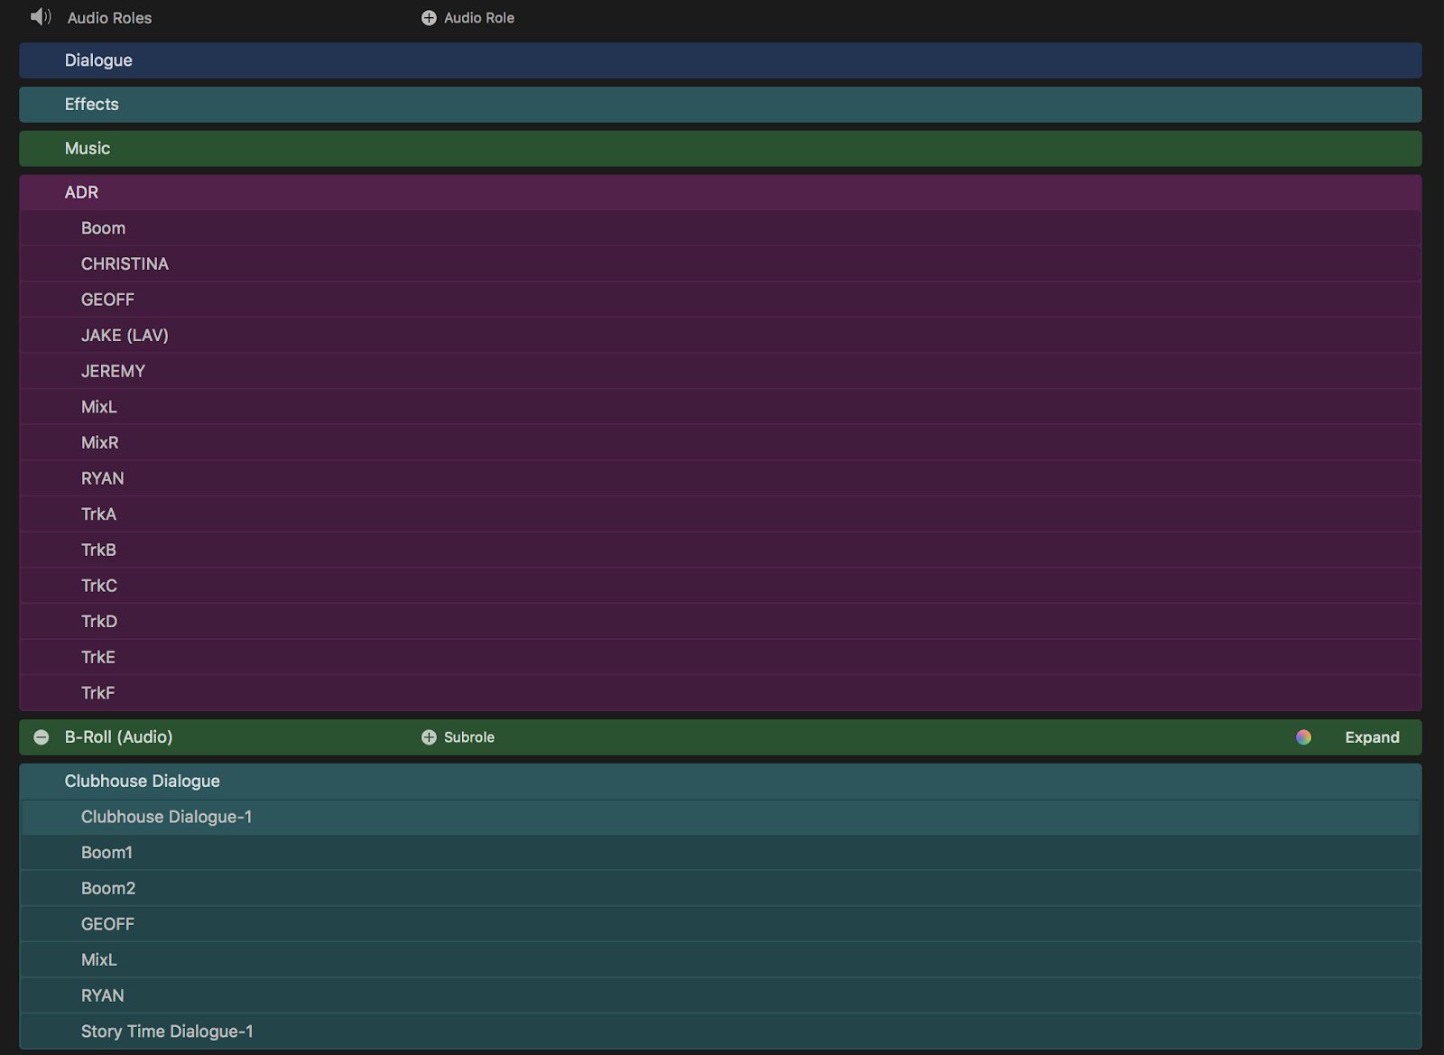
Task: Click the Audio Roles heading text
Action: click(109, 18)
